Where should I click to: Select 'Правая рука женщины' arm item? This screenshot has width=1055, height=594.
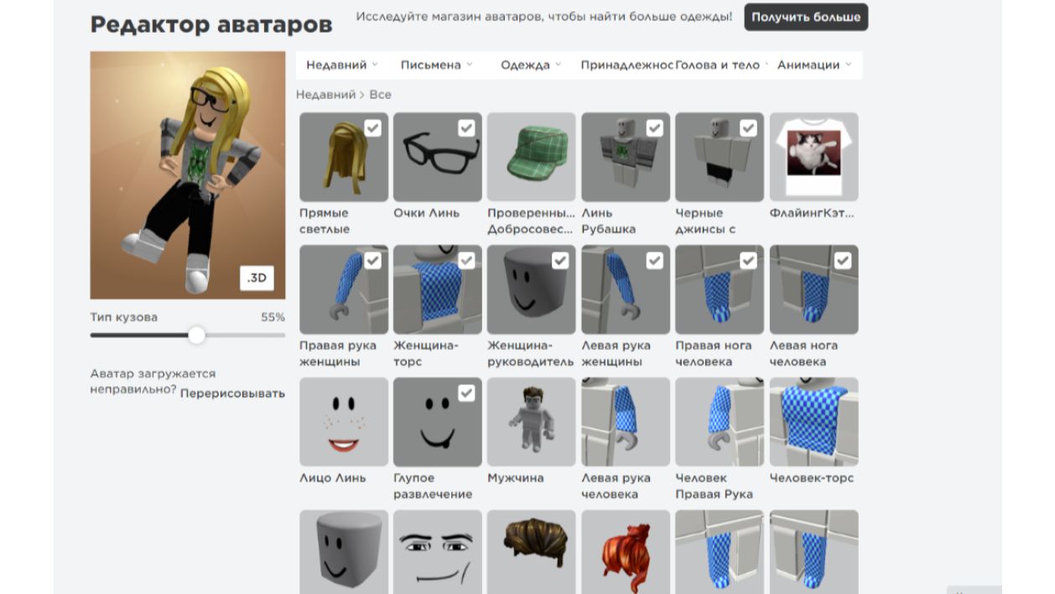tap(344, 289)
